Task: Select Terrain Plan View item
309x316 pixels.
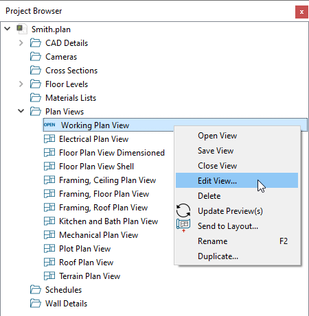Action: [x=89, y=276]
